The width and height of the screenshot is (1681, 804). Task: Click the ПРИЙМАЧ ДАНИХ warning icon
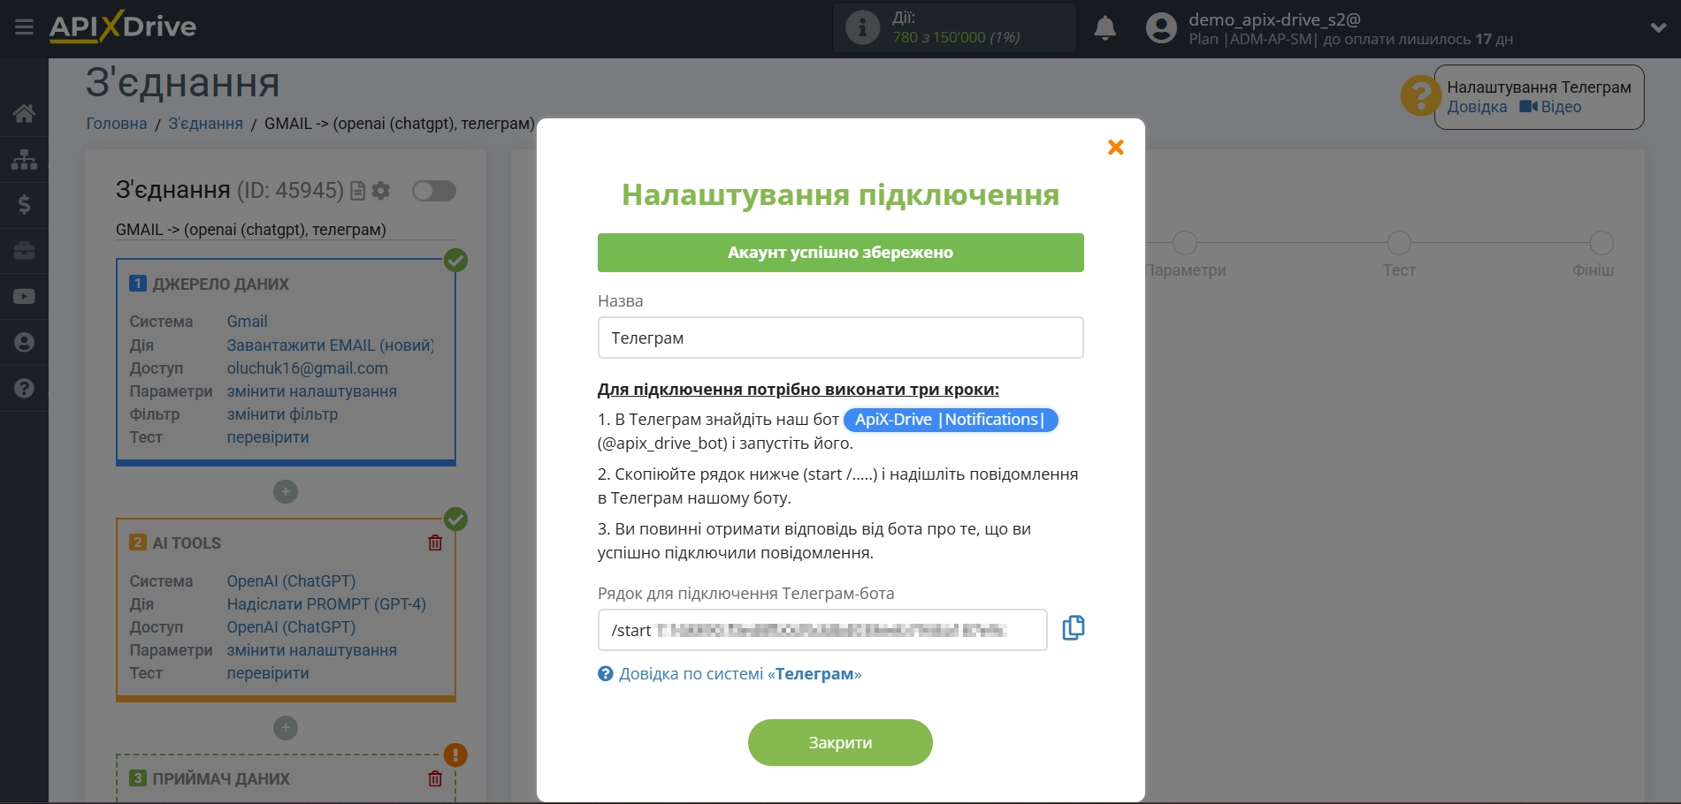coord(455,755)
